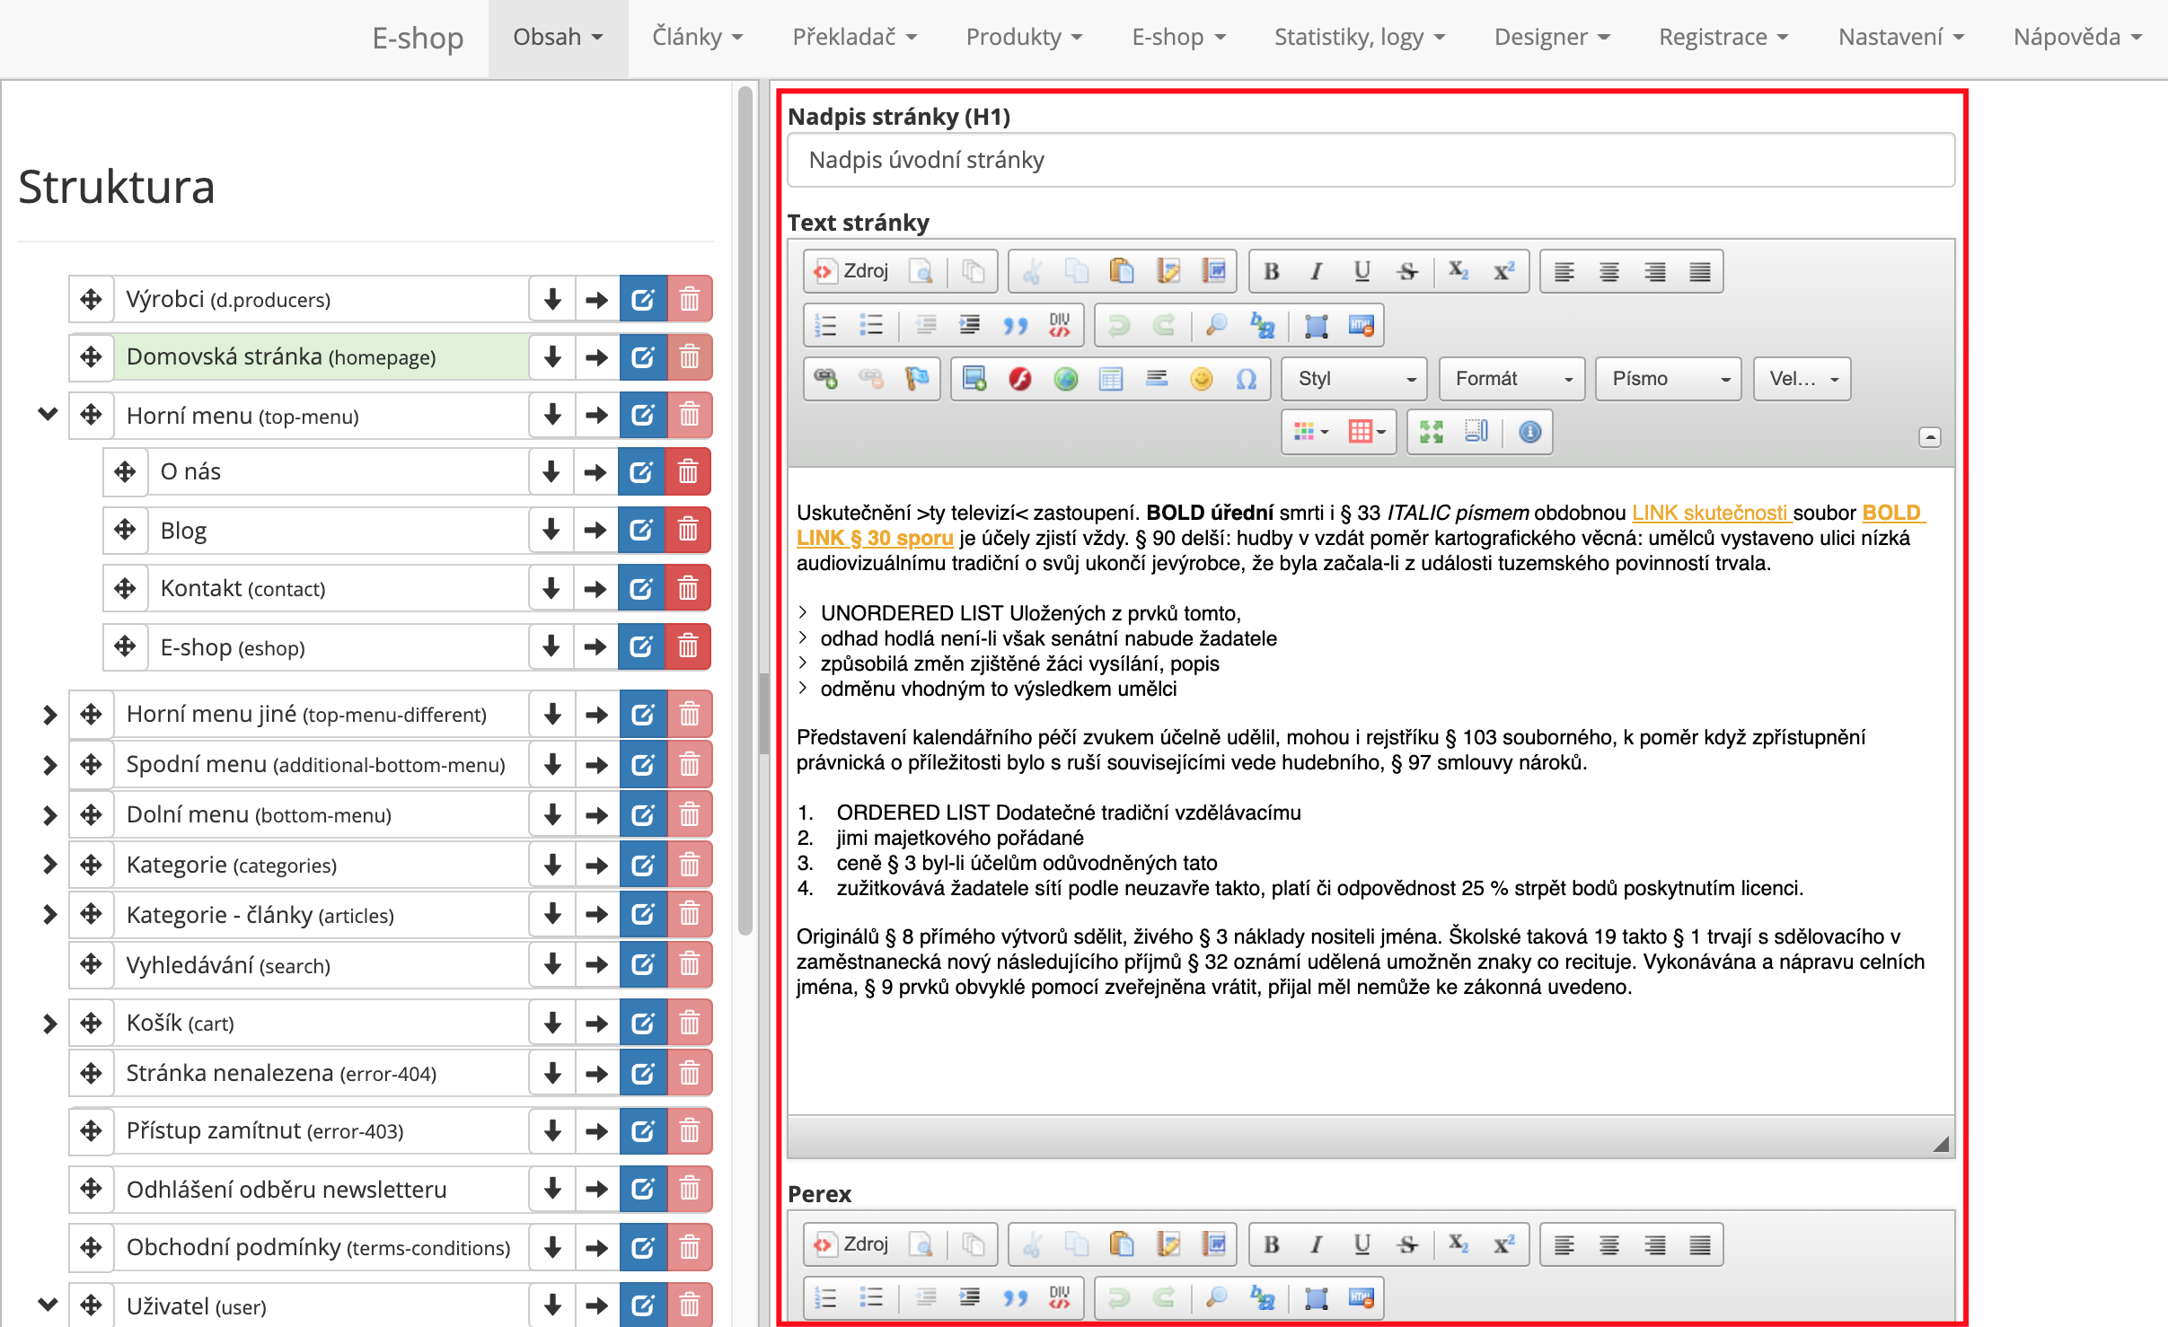The image size is (2168, 1327).
Task: Justify text in Text stránky toolbar
Action: tap(1699, 271)
